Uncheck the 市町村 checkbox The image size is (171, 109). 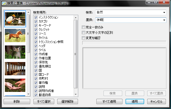click(x=36, y=79)
